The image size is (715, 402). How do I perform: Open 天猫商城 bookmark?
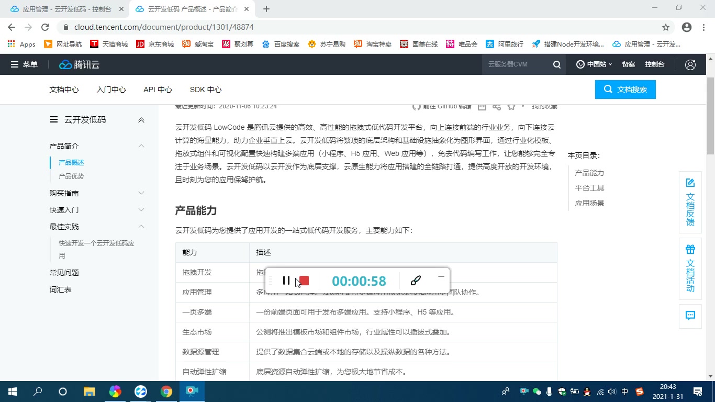point(109,44)
